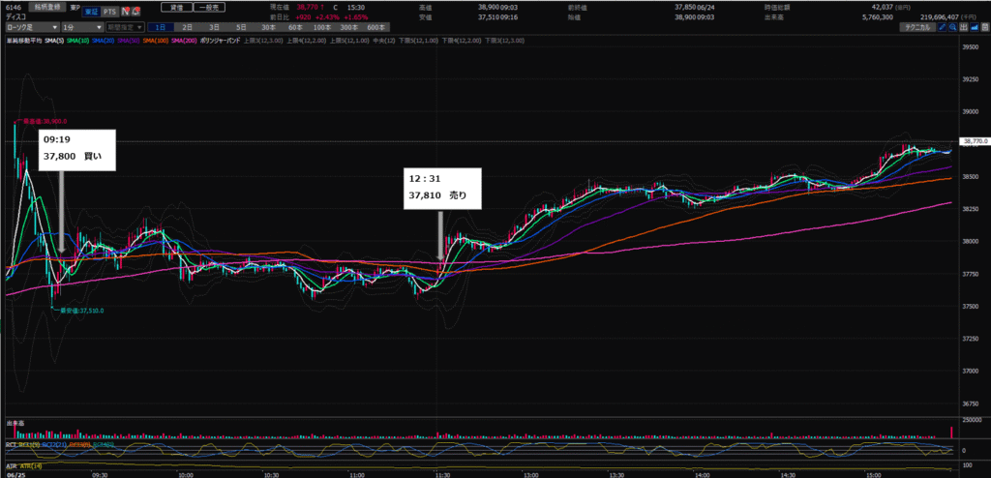The image size is (991, 478).
Task: Open the bell alert icon
Action: pyautogui.click(x=135, y=12)
